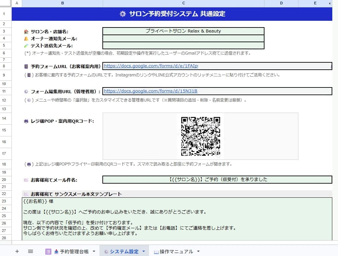Click the gear icon beside フォーム編集用URL
The width and height of the screenshot is (338, 256).
coord(26,91)
